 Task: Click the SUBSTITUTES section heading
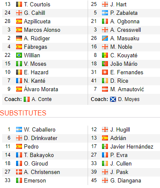[x=23, y=113]
